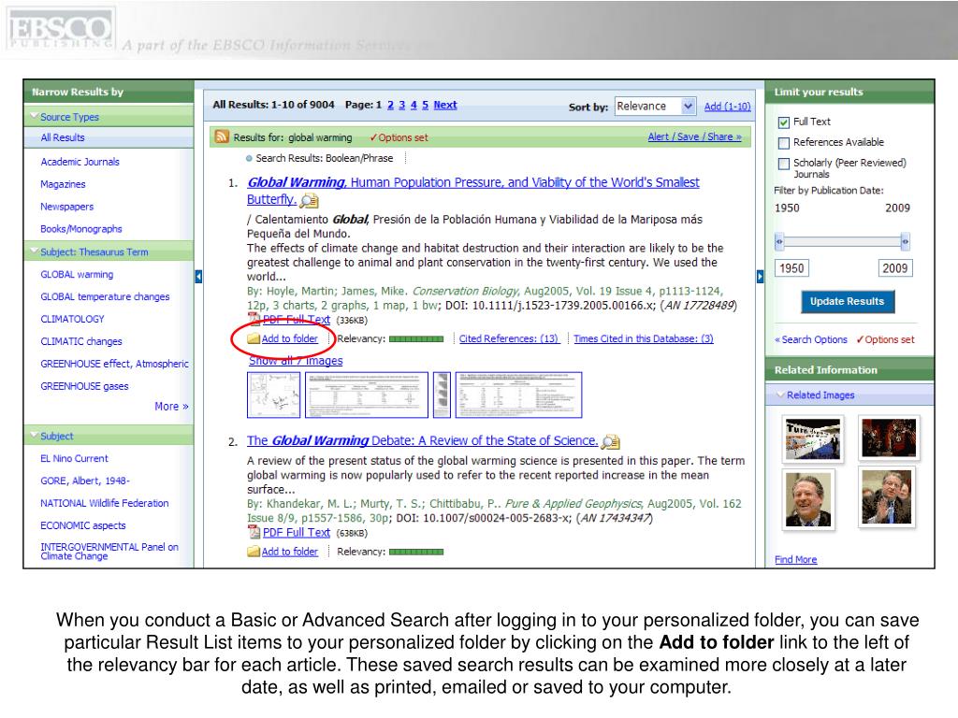View Times Cited in this Database: (3)
The height and width of the screenshot is (718, 958).
(x=644, y=338)
